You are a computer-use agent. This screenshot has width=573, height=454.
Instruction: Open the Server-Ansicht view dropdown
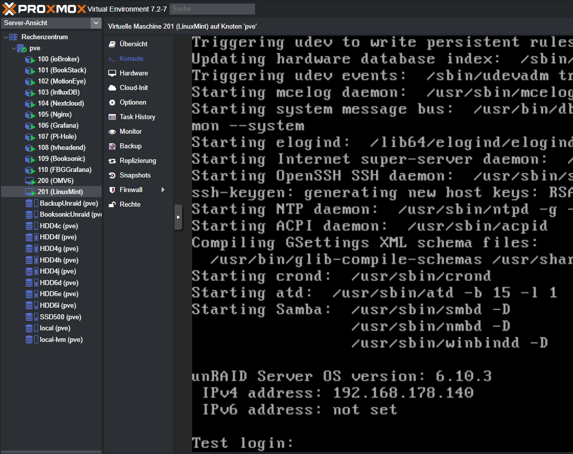coord(96,23)
